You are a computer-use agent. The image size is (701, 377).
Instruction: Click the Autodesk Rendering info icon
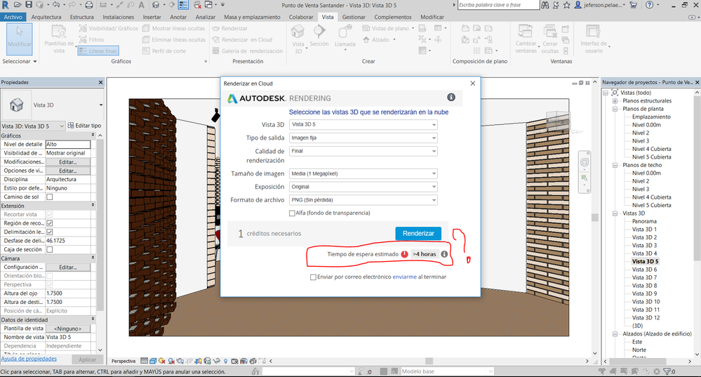coord(451,97)
